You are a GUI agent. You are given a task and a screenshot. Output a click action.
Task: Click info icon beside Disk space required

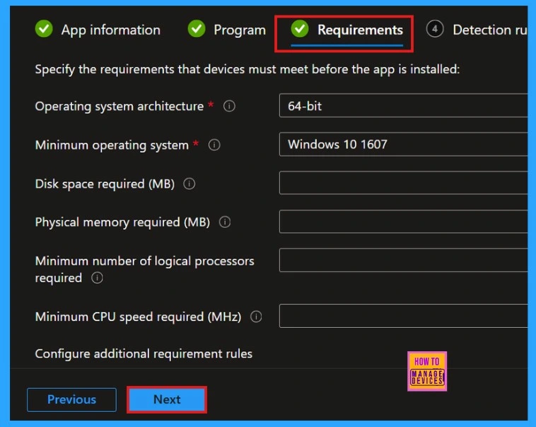click(189, 184)
